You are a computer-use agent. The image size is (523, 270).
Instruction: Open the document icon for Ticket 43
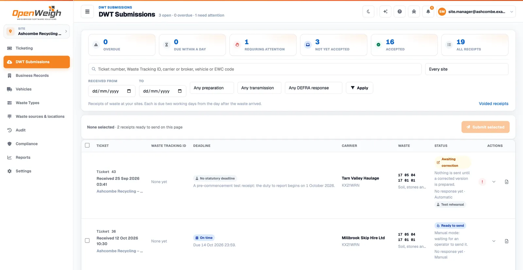tap(507, 182)
